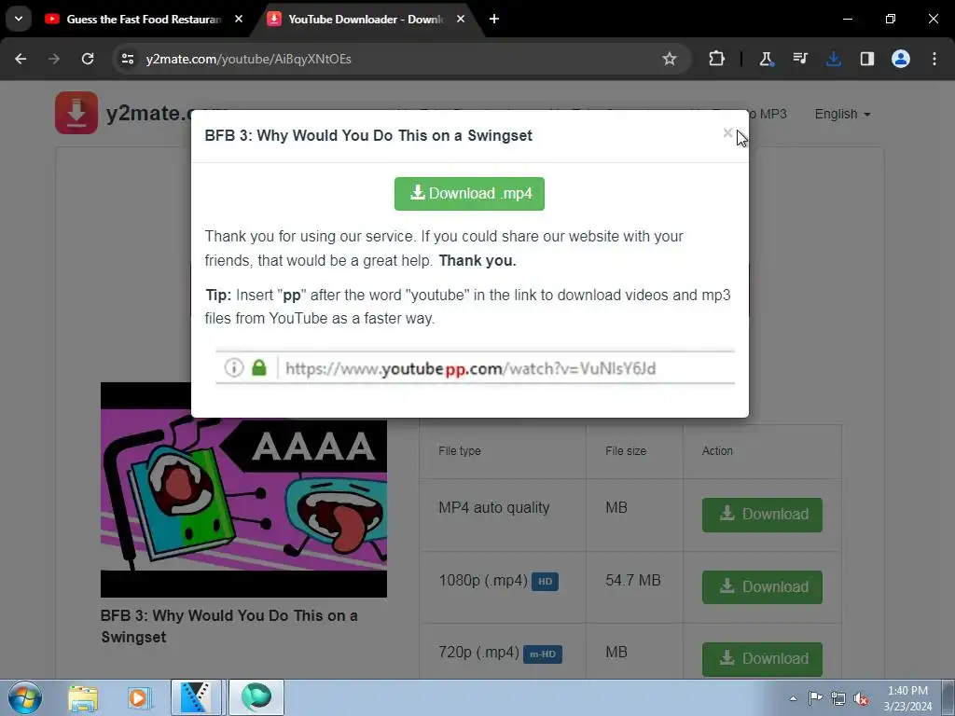Click the File size column header

pyautogui.click(x=626, y=451)
